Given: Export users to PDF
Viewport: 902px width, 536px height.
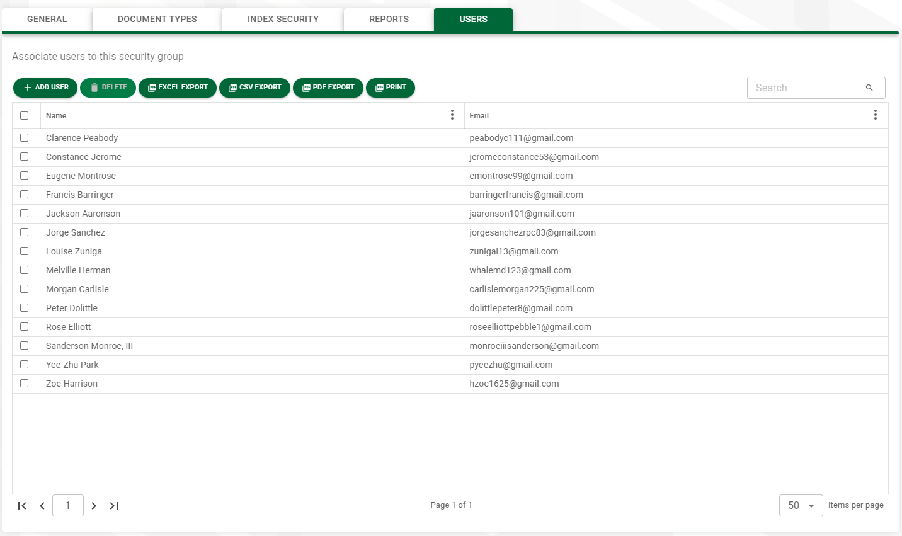Looking at the screenshot, I should click(x=328, y=88).
